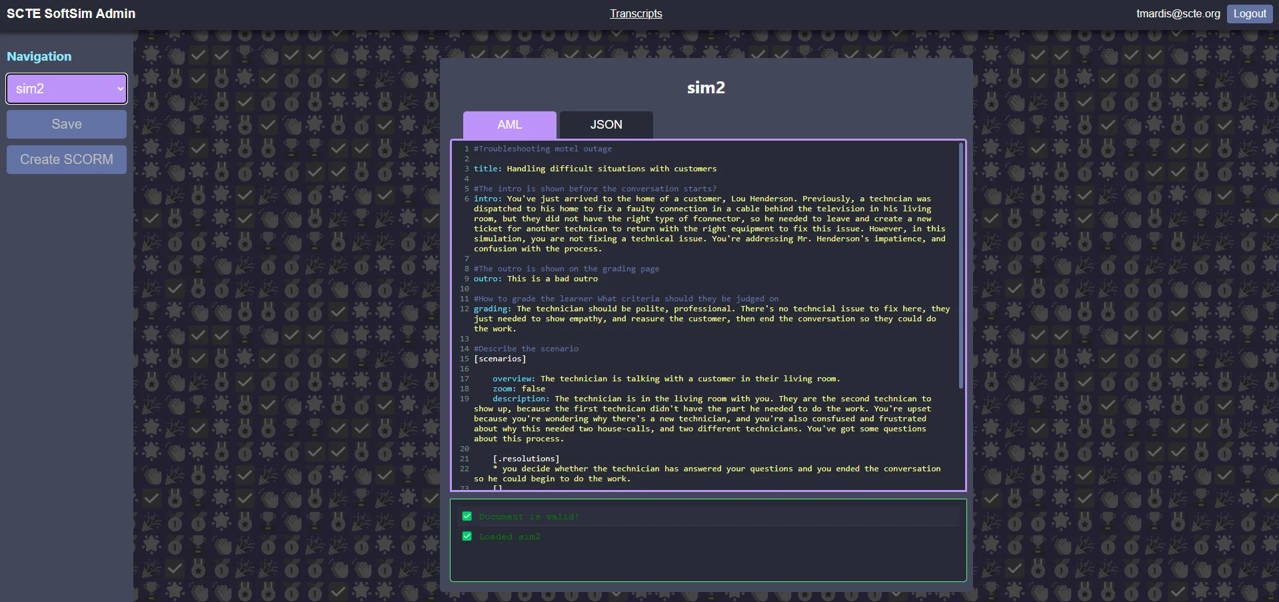Image resolution: width=1279 pixels, height=602 pixels.
Task: Open the Transcripts link
Action: 636,13
